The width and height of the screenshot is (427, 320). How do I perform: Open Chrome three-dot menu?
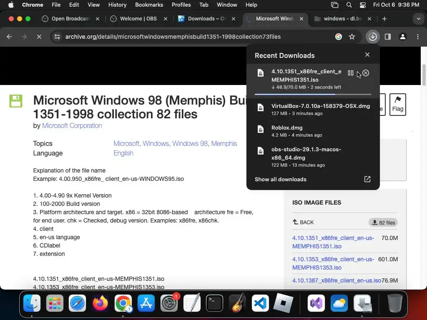click(418, 37)
